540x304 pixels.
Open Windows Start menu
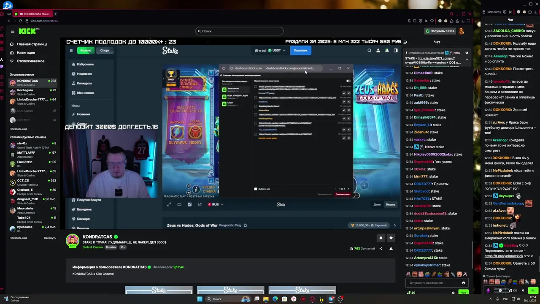200,299
